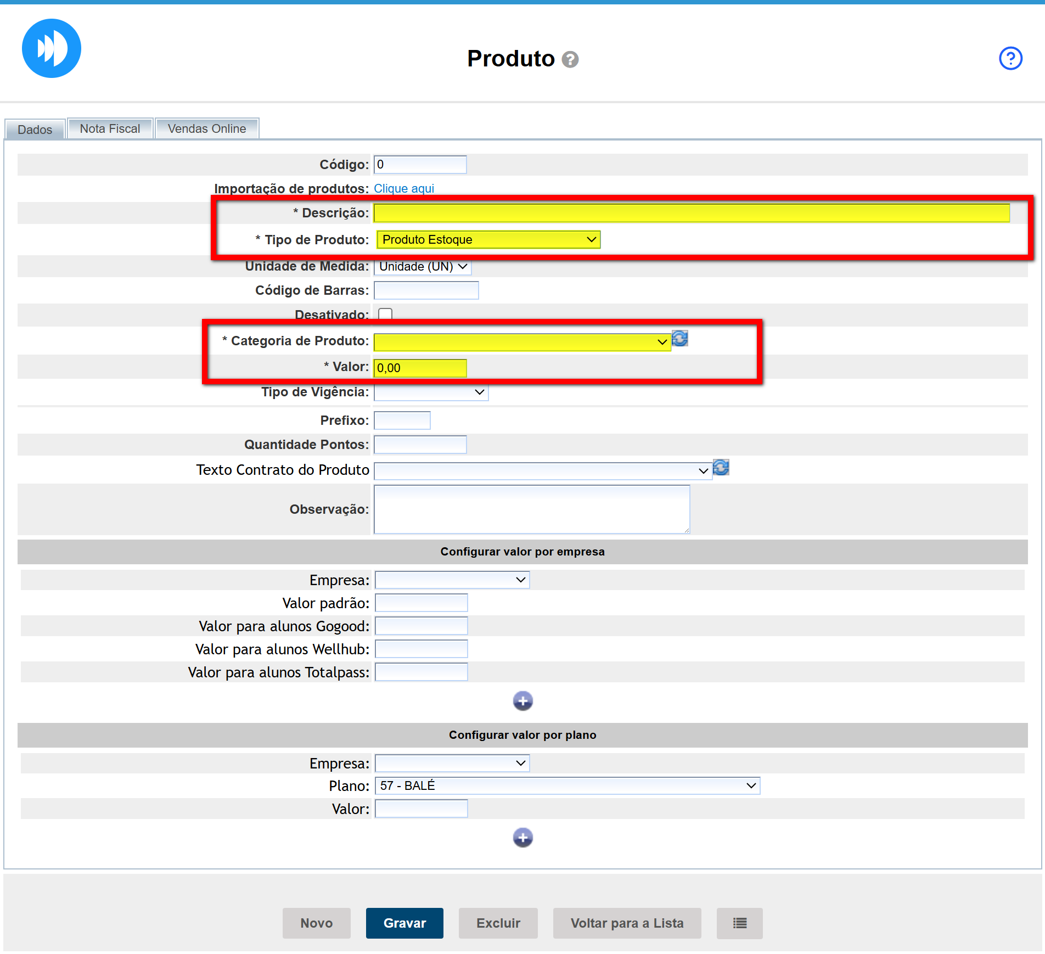This screenshot has width=1045, height=954.
Task: Refresh the Categoria de Produto list
Action: 680,339
